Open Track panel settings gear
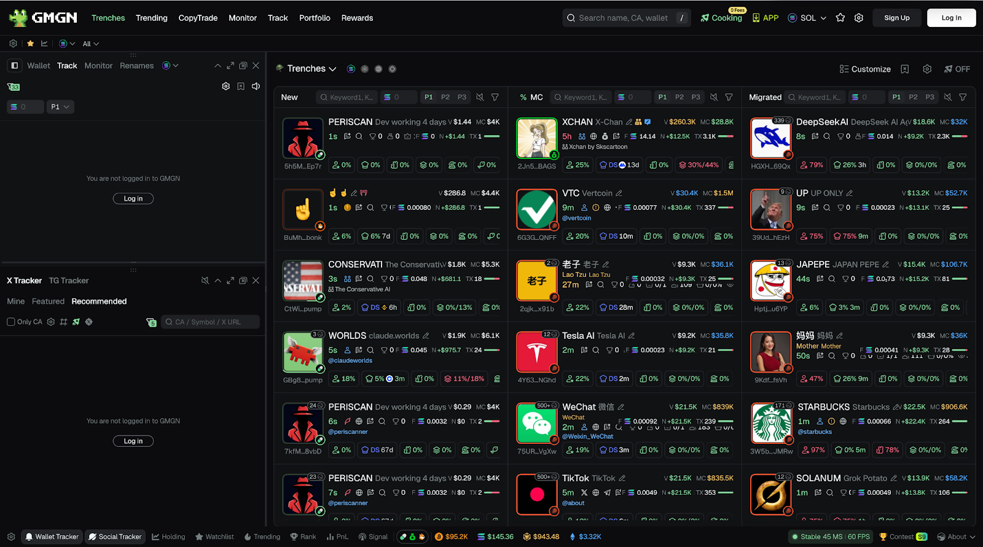The image size is (983, 547). (x=226, y=87)
